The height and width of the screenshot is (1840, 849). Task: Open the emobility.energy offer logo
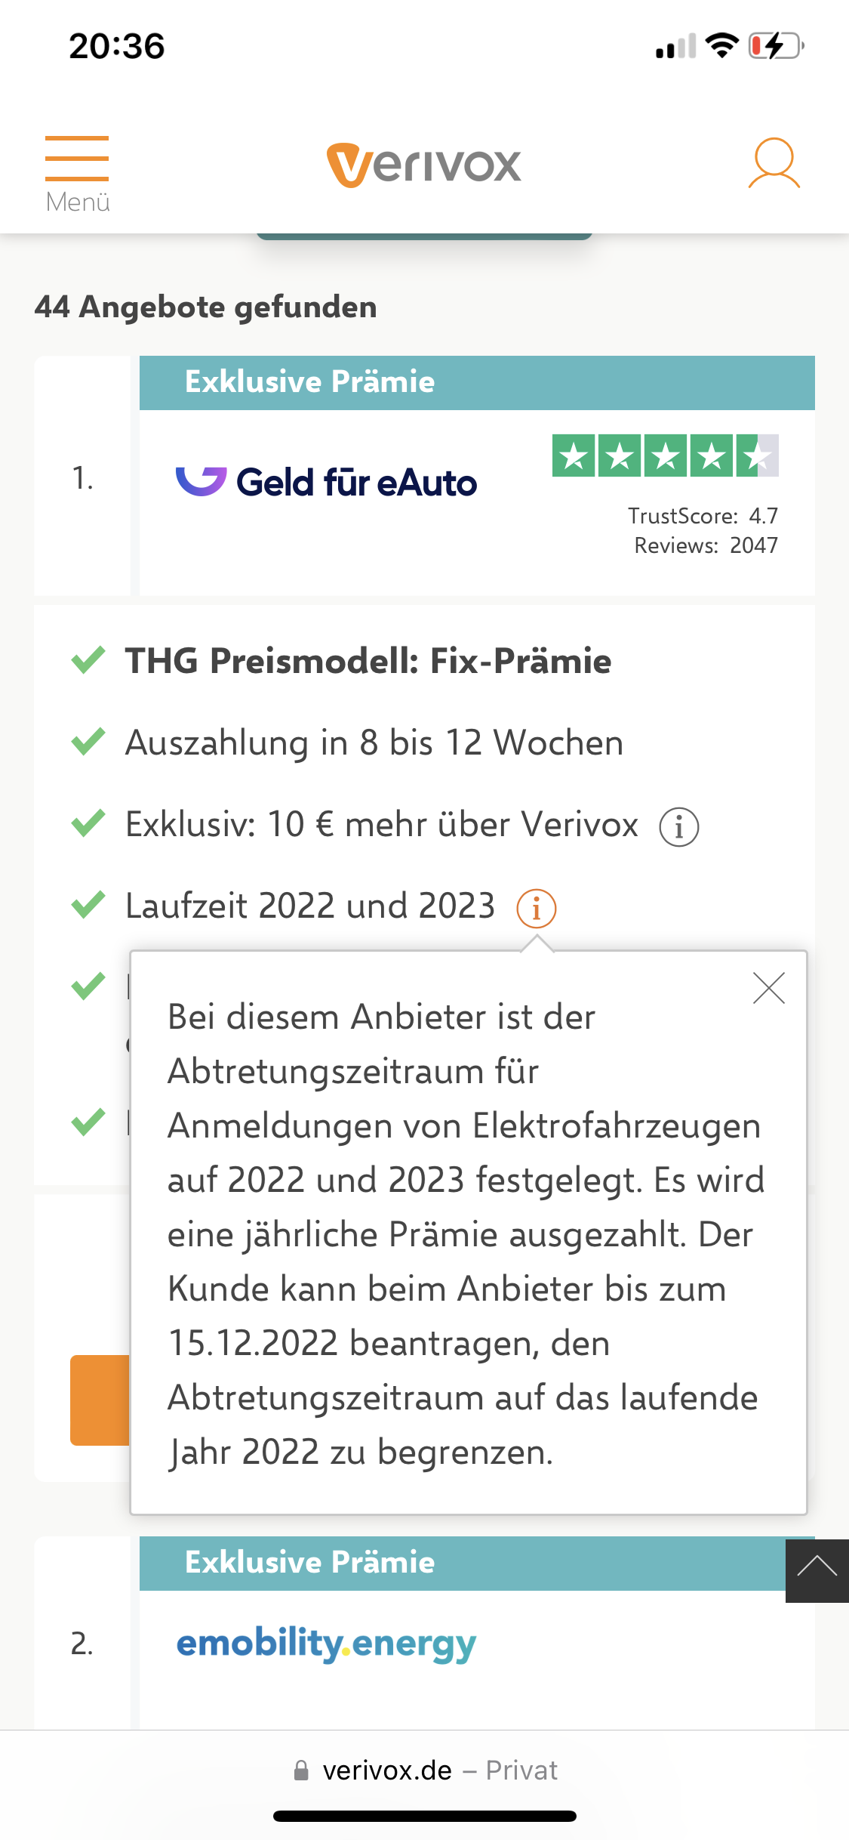tap(326, 1644)
